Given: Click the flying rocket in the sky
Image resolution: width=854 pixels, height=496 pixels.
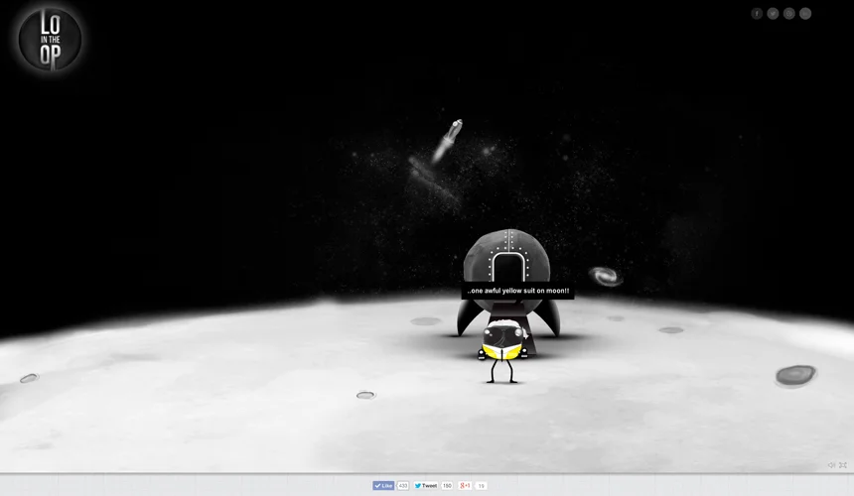Looking at the screenshot, I should click(447, 140).
